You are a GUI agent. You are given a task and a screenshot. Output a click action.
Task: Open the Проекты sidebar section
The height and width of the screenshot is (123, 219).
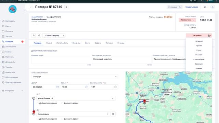(8, 31)
